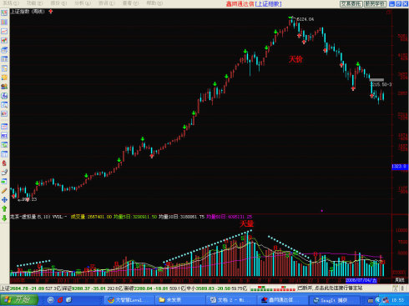Click the line chart icon in sidebar
Viewport: 409px width, 306px height.
4,31
